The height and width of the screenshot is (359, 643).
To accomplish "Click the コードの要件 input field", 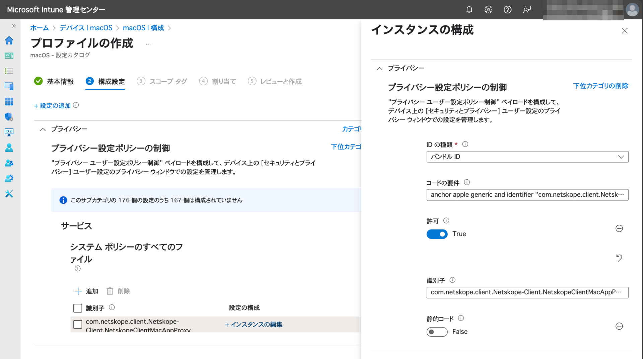I will 527,195.
